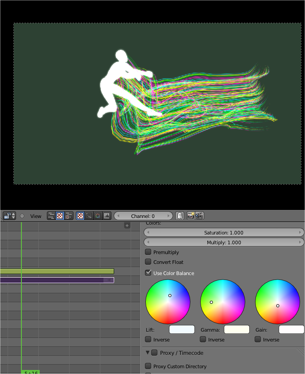Click the OpenGL render animation clapper icon
305x374 pixels.
(x=199, y=216)
